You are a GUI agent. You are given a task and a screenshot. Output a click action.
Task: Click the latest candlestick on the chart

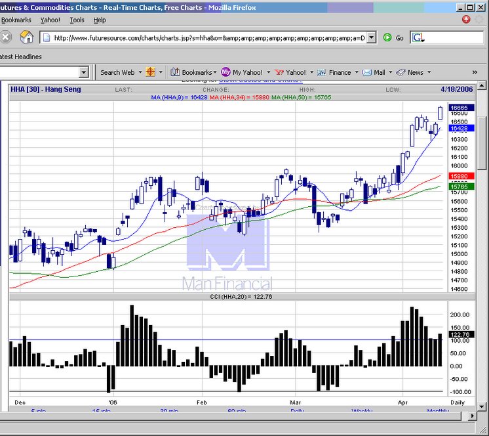tap(440, 114)
